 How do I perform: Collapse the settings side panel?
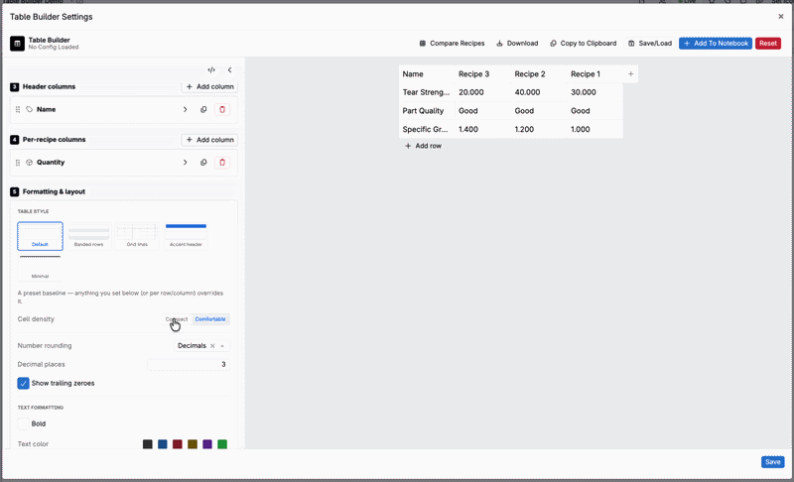click(x=230, y=69)
